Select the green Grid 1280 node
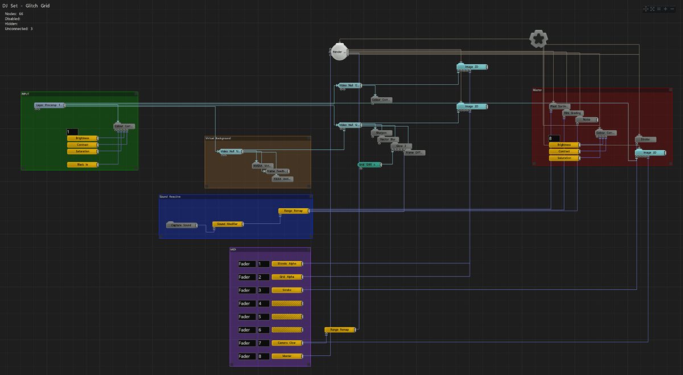 [x=369, y=164]
